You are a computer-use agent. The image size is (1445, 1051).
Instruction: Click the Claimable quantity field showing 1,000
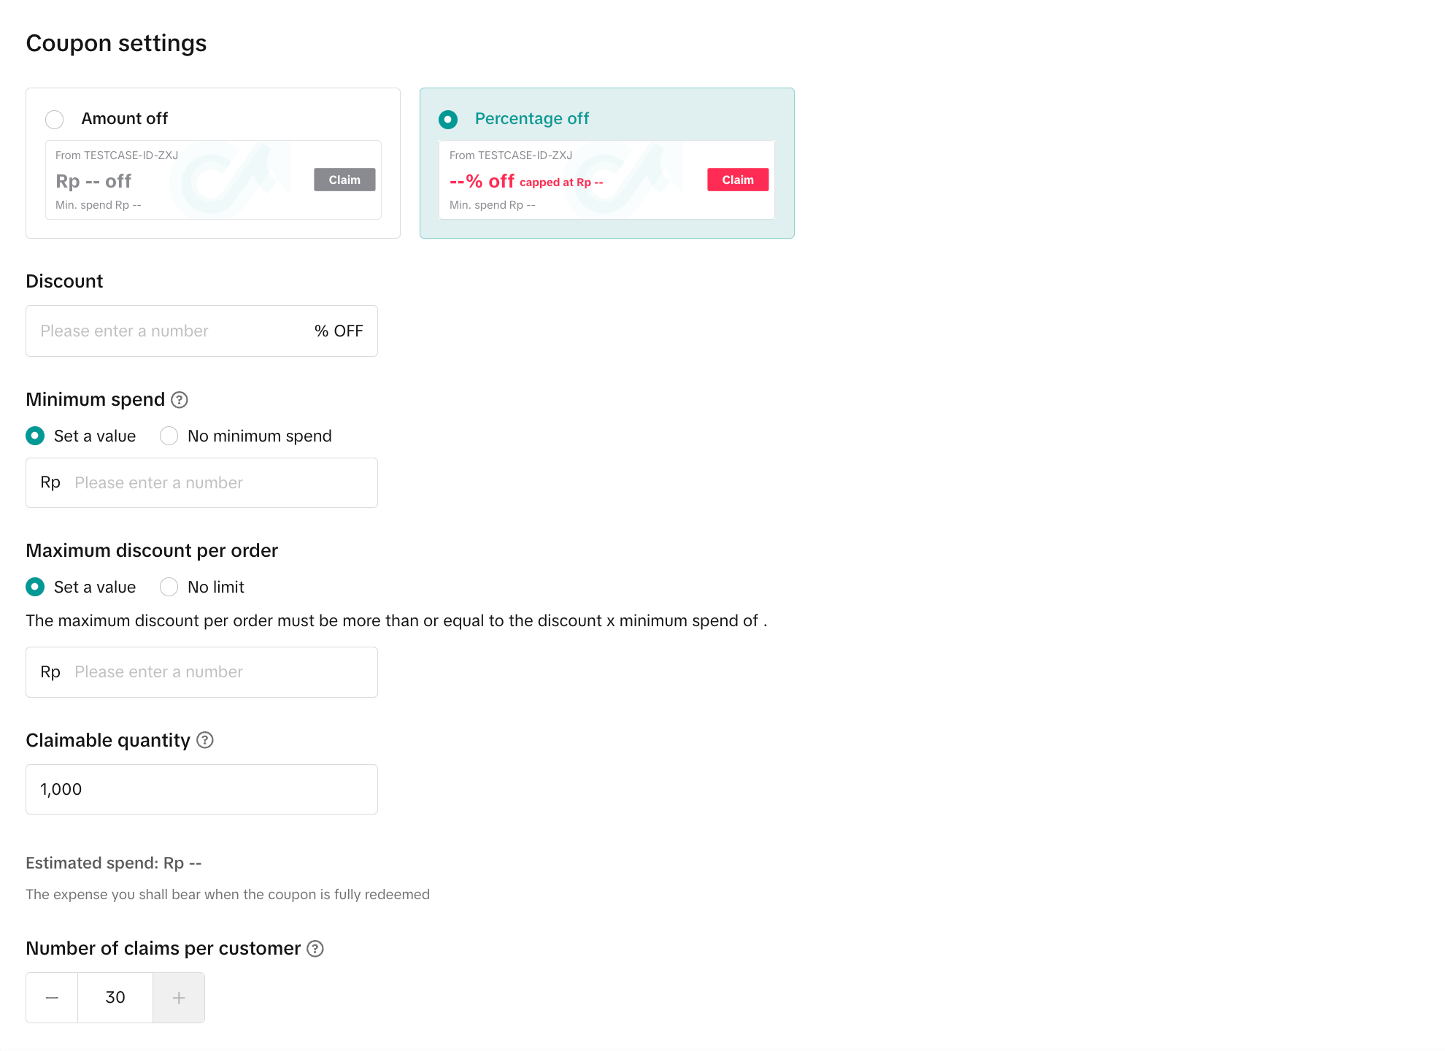(201, 790)
